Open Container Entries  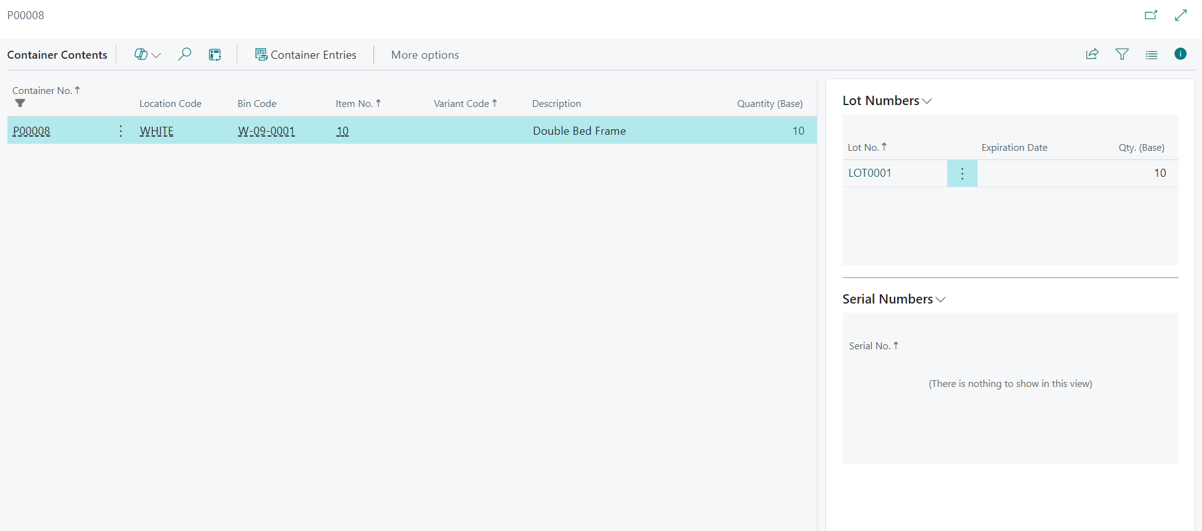[305, 55]
